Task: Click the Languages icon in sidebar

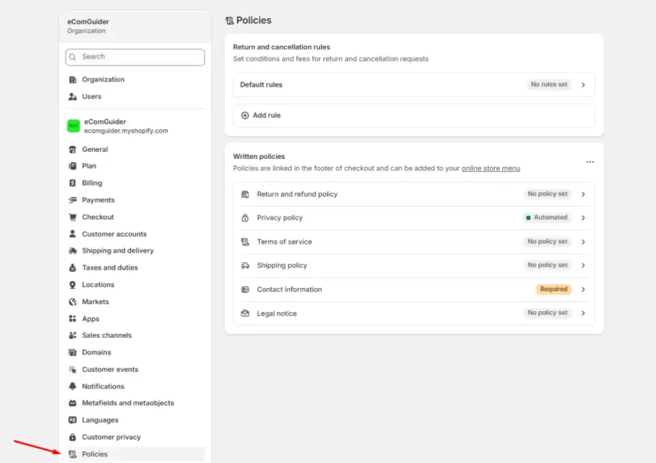Action: point(73,420)
